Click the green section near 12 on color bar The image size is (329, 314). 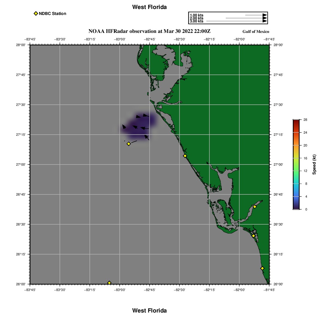pyautogui.click(x=296, y=171)
